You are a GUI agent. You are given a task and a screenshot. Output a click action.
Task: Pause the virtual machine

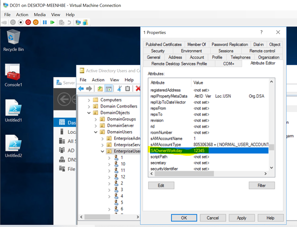click(45, 22)
